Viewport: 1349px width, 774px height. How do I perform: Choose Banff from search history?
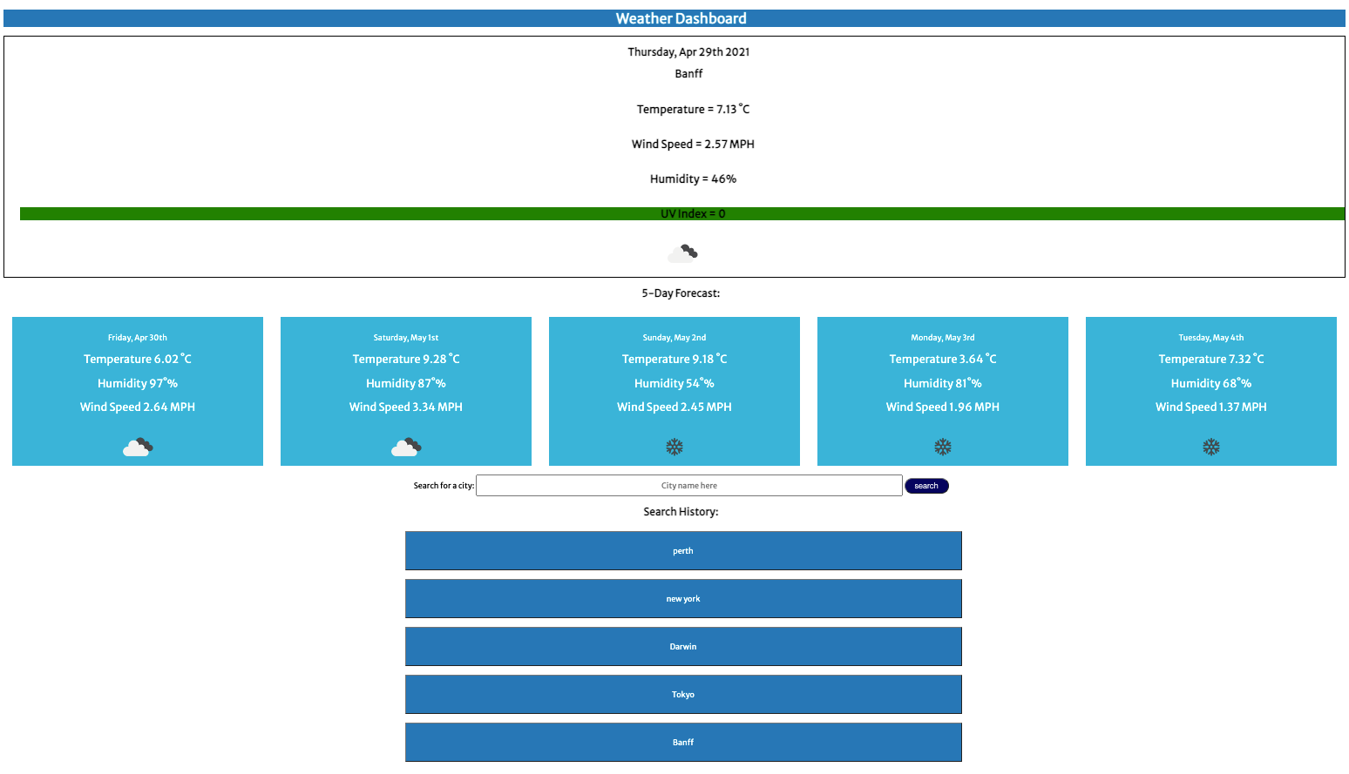point(683,743)
